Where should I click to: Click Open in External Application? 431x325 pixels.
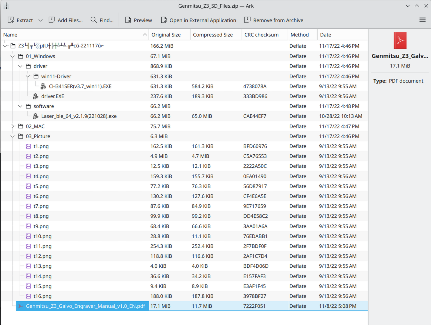[x=198, y=20]
